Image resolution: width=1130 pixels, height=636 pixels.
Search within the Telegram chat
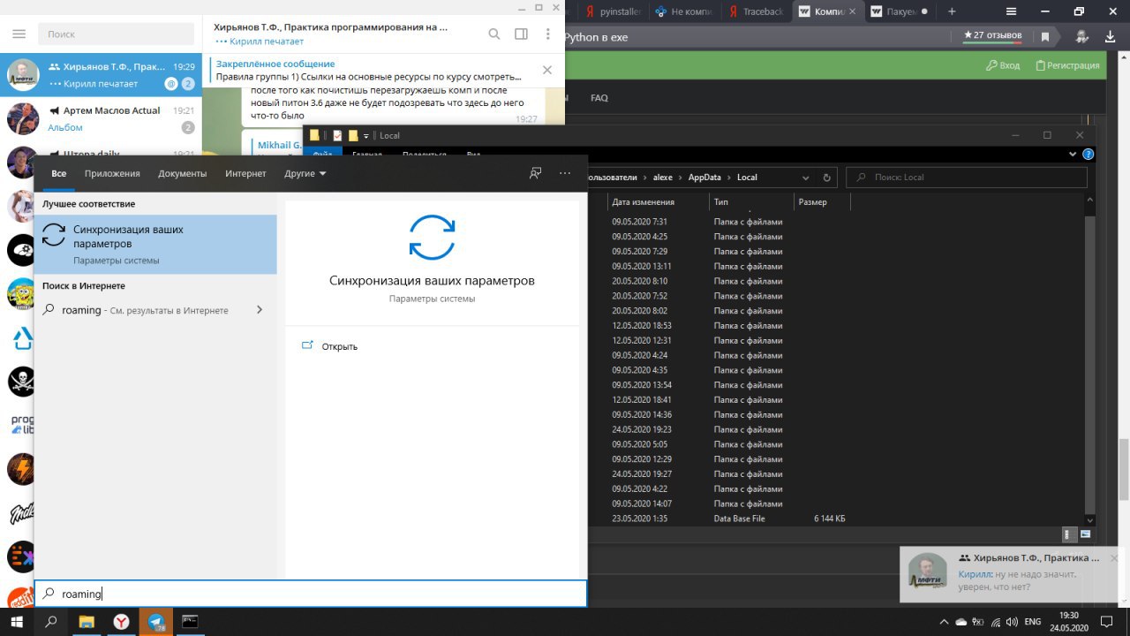(494, 34)
